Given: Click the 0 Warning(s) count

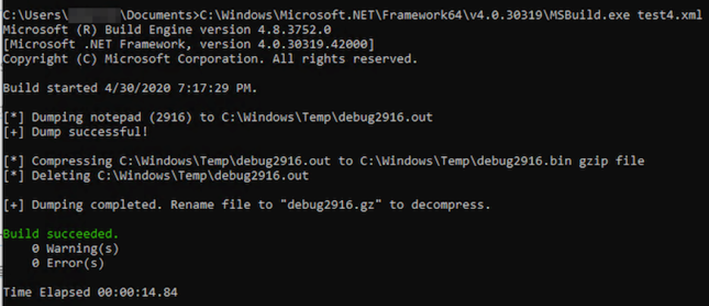Looking at the screenshot, I should [x=76, y=248].
